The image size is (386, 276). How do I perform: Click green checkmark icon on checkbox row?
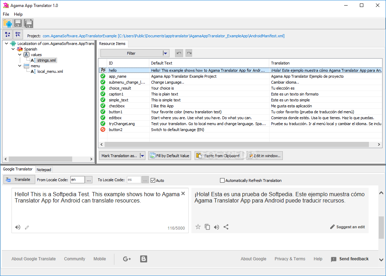103,106
